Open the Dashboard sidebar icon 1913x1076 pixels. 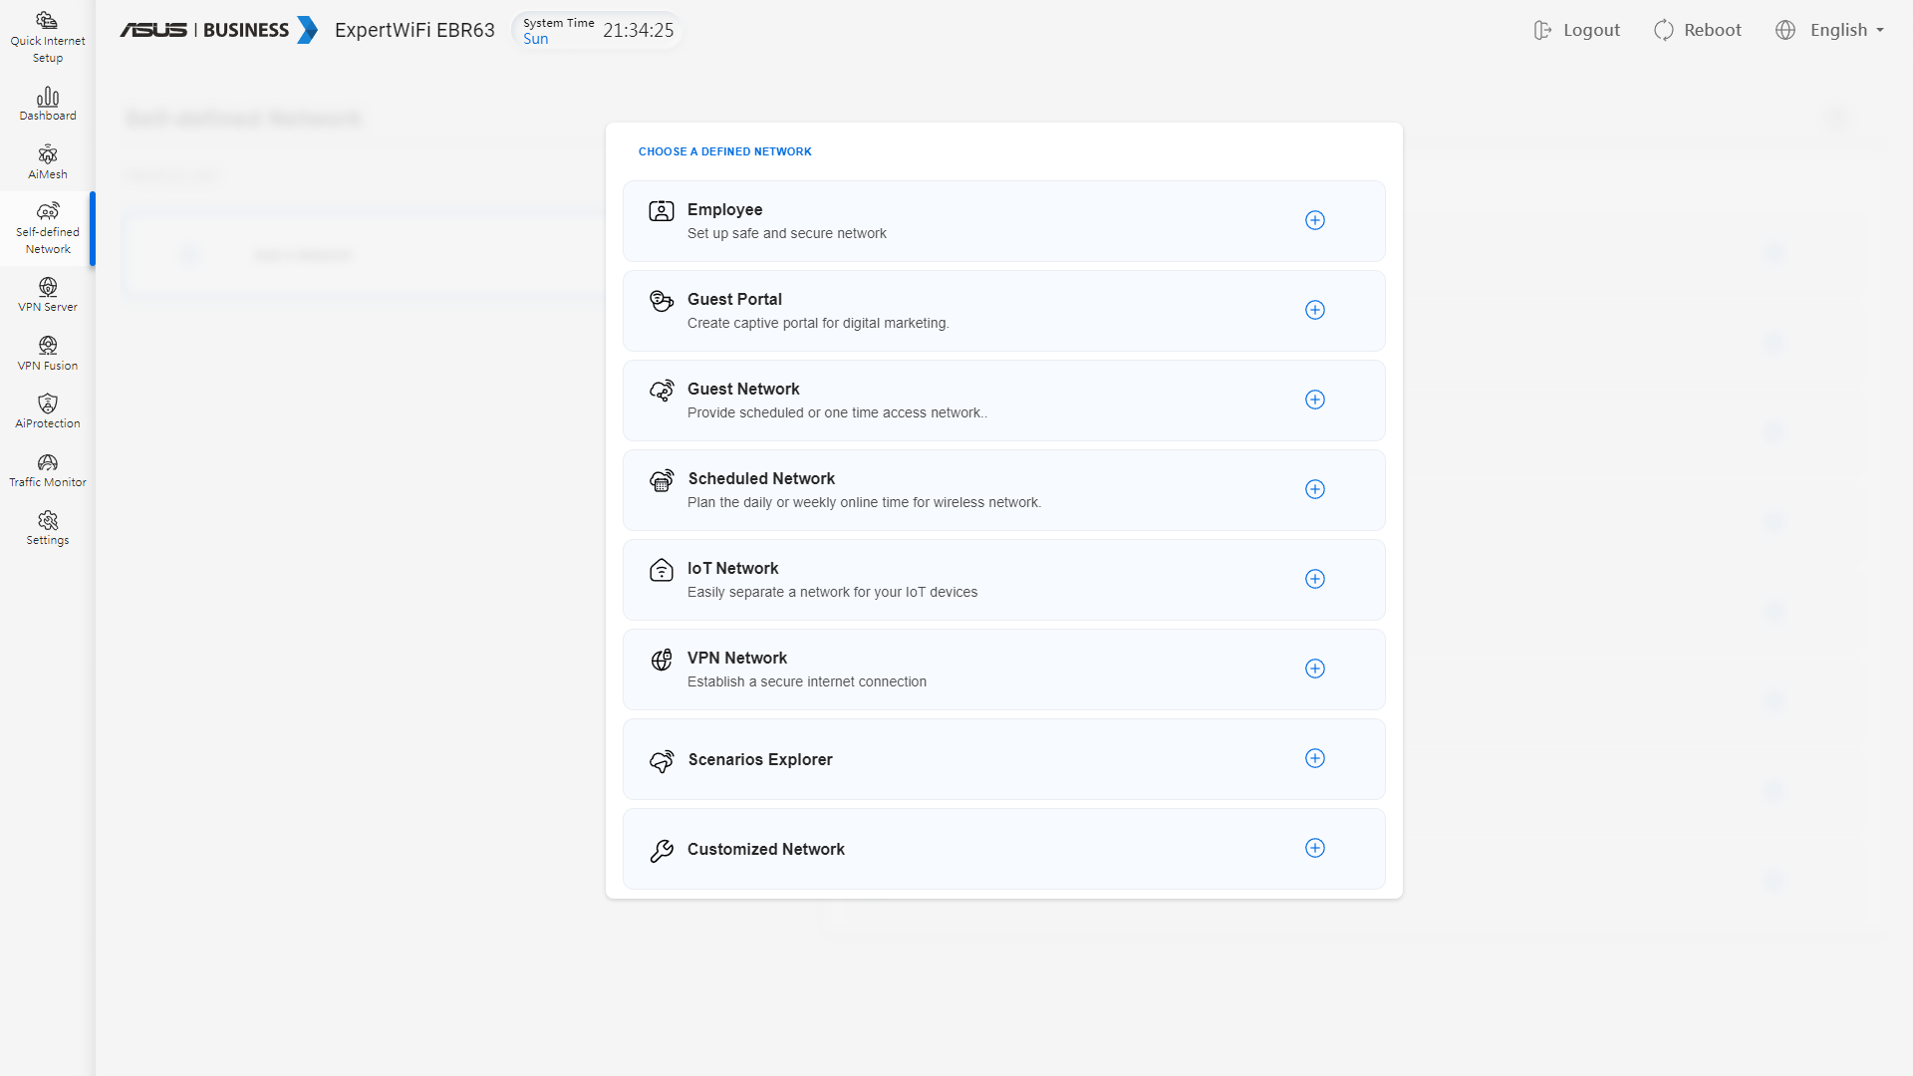[47, 104]
